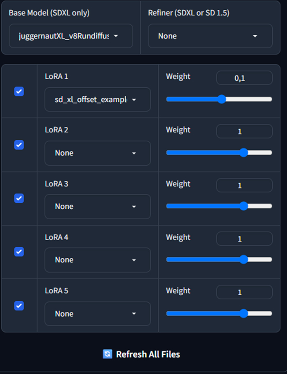
Task: Uncheck the LoRA 2 enable checkbox
Action: point(19,145)
